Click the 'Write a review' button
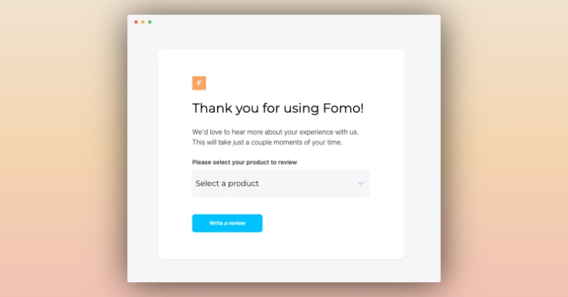568x297 pixels. click(x=227, y=223)
